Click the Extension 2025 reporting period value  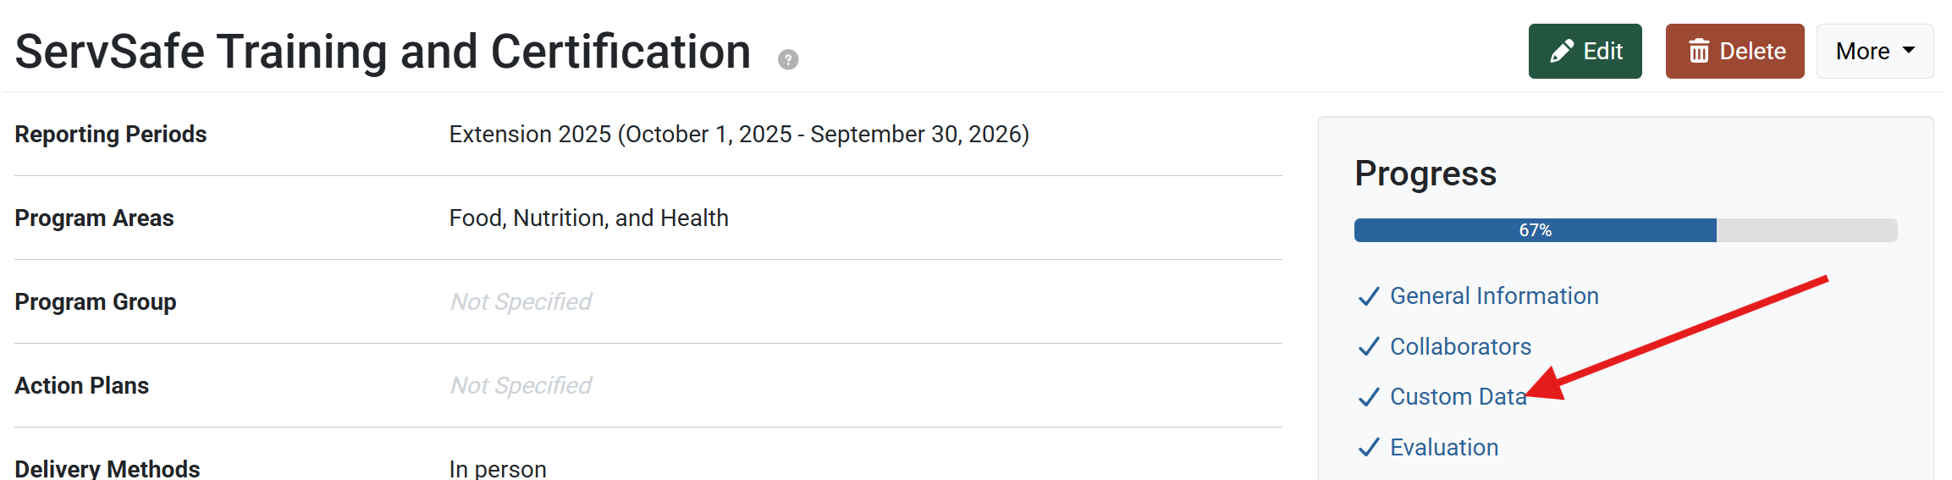click(738, 135)
